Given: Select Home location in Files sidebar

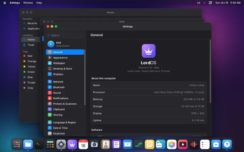Looking at the screenshot, I should coord(30,40).
